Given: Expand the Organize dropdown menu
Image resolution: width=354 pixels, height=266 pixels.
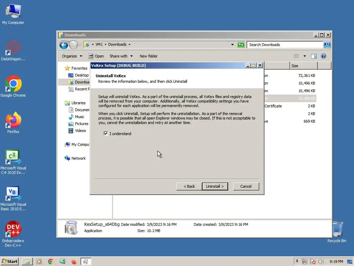Looking at the screenshot, I should click(72, 56).
